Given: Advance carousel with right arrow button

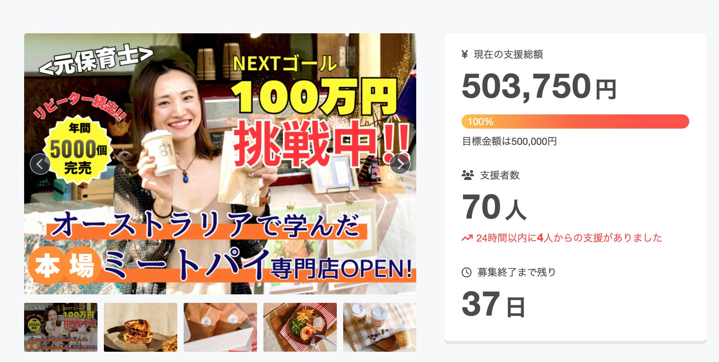Looking at the screenshot, I should (400, 164).
